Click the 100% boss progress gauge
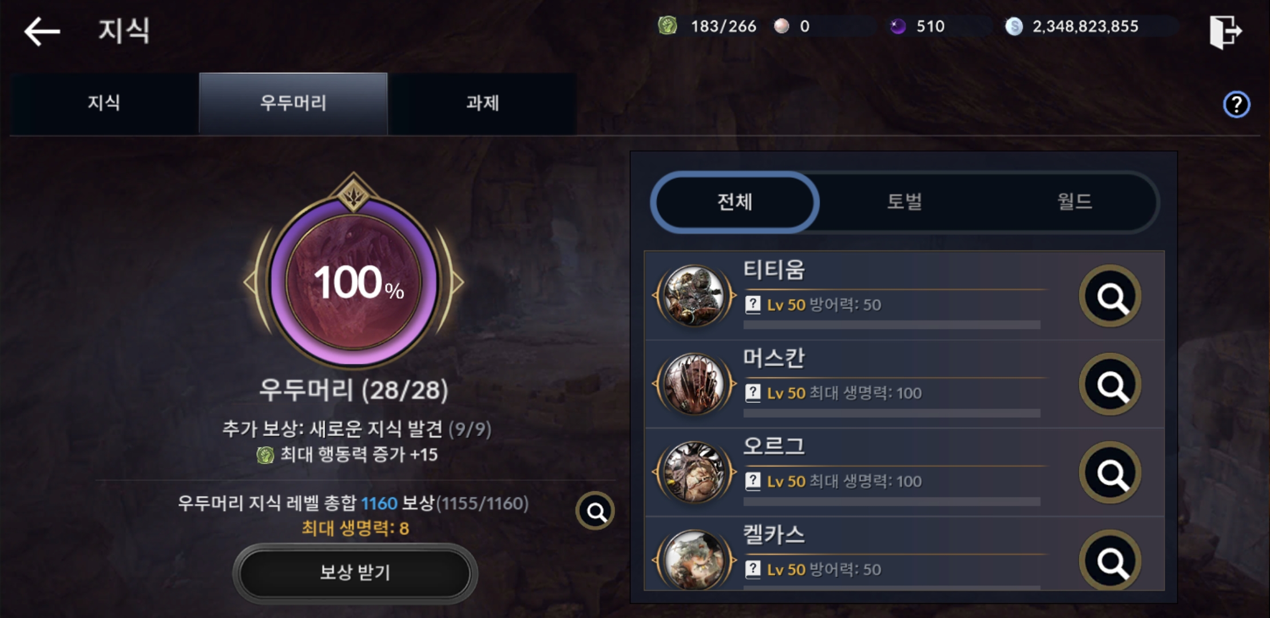Screen dimensions: 1270x618 354,282
